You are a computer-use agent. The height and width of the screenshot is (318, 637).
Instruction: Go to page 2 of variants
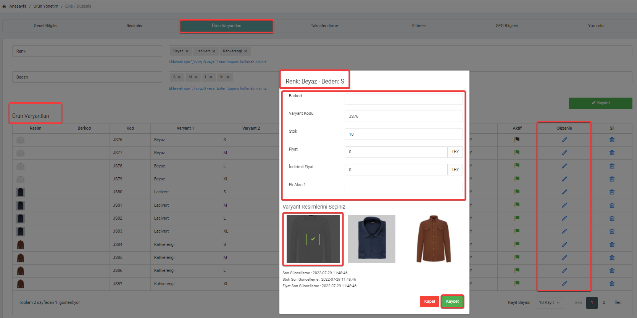pyautogui.click(x=604, y=303)
